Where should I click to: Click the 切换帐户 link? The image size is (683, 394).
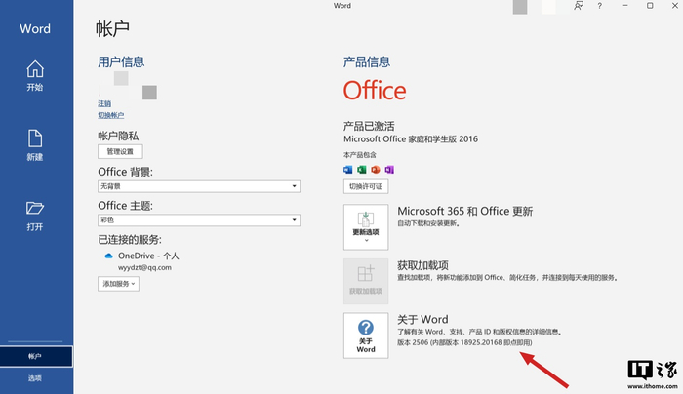tap(110, 115)
